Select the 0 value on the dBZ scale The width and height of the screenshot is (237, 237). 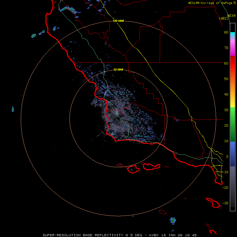pyautogui.click(x=227, y=157)
